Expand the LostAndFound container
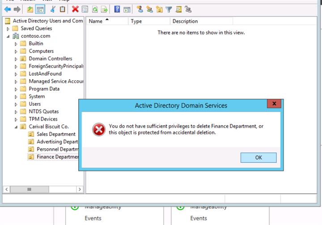The height and width of the screenshot is (225, 322). click(x=16, y=74)
